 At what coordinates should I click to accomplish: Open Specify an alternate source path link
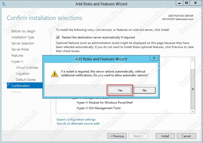point(78,124)
